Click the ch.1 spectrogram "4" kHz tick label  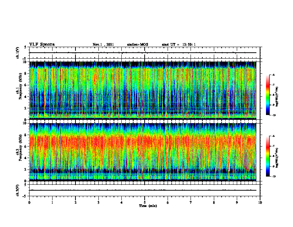(26, 97)
